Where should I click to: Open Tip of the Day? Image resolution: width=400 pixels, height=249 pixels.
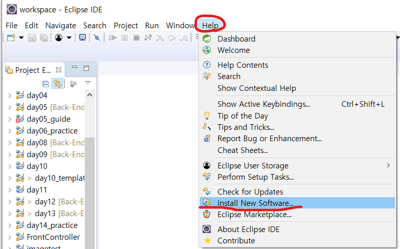(x=297, y=116)
